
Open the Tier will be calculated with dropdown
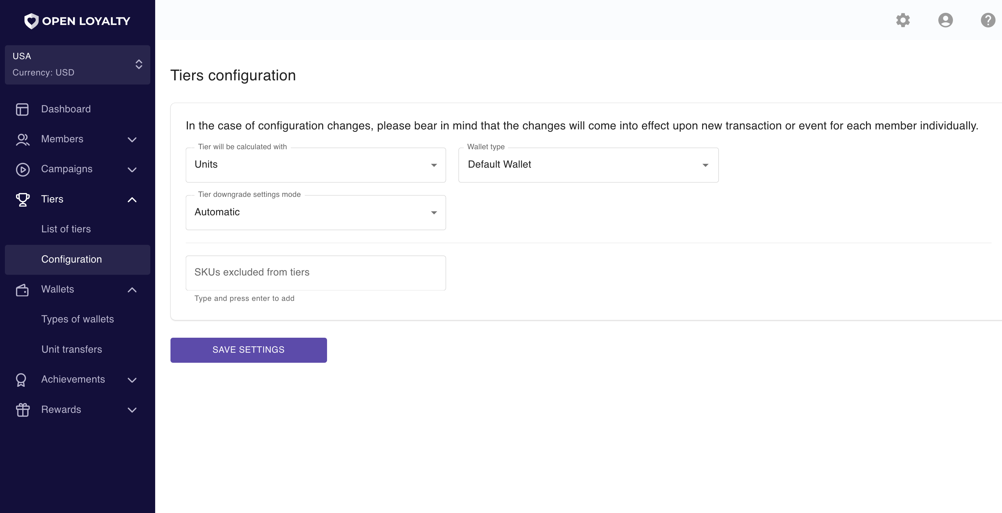(316, 165)
